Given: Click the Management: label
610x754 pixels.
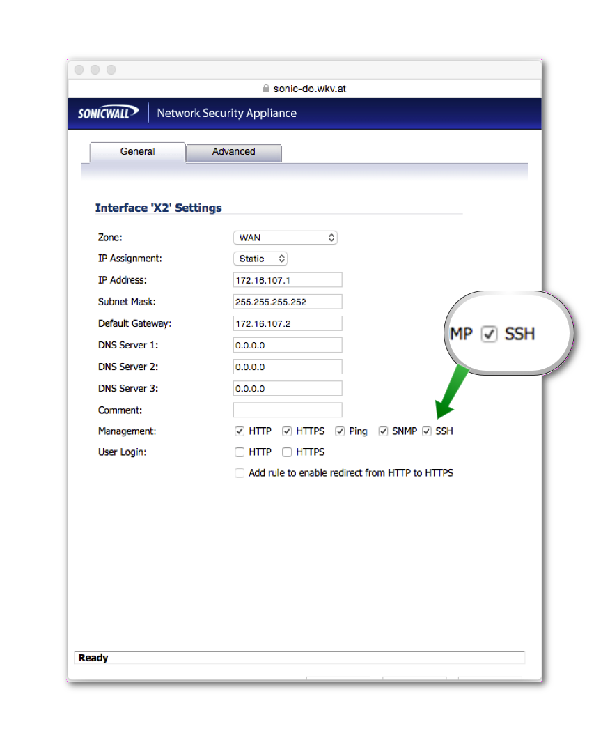Looking at the screenshot, I should click(127, 431).
